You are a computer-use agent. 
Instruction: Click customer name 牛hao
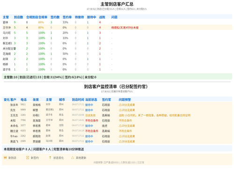click(14, 136)
